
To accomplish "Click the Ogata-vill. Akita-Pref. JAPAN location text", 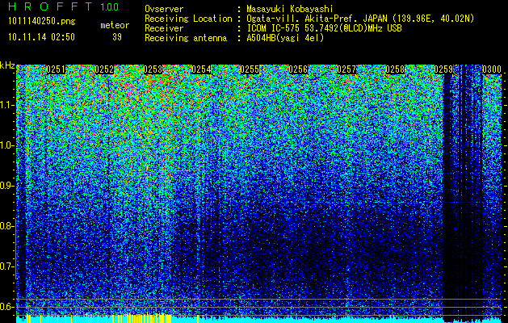I will coord(360,19).
